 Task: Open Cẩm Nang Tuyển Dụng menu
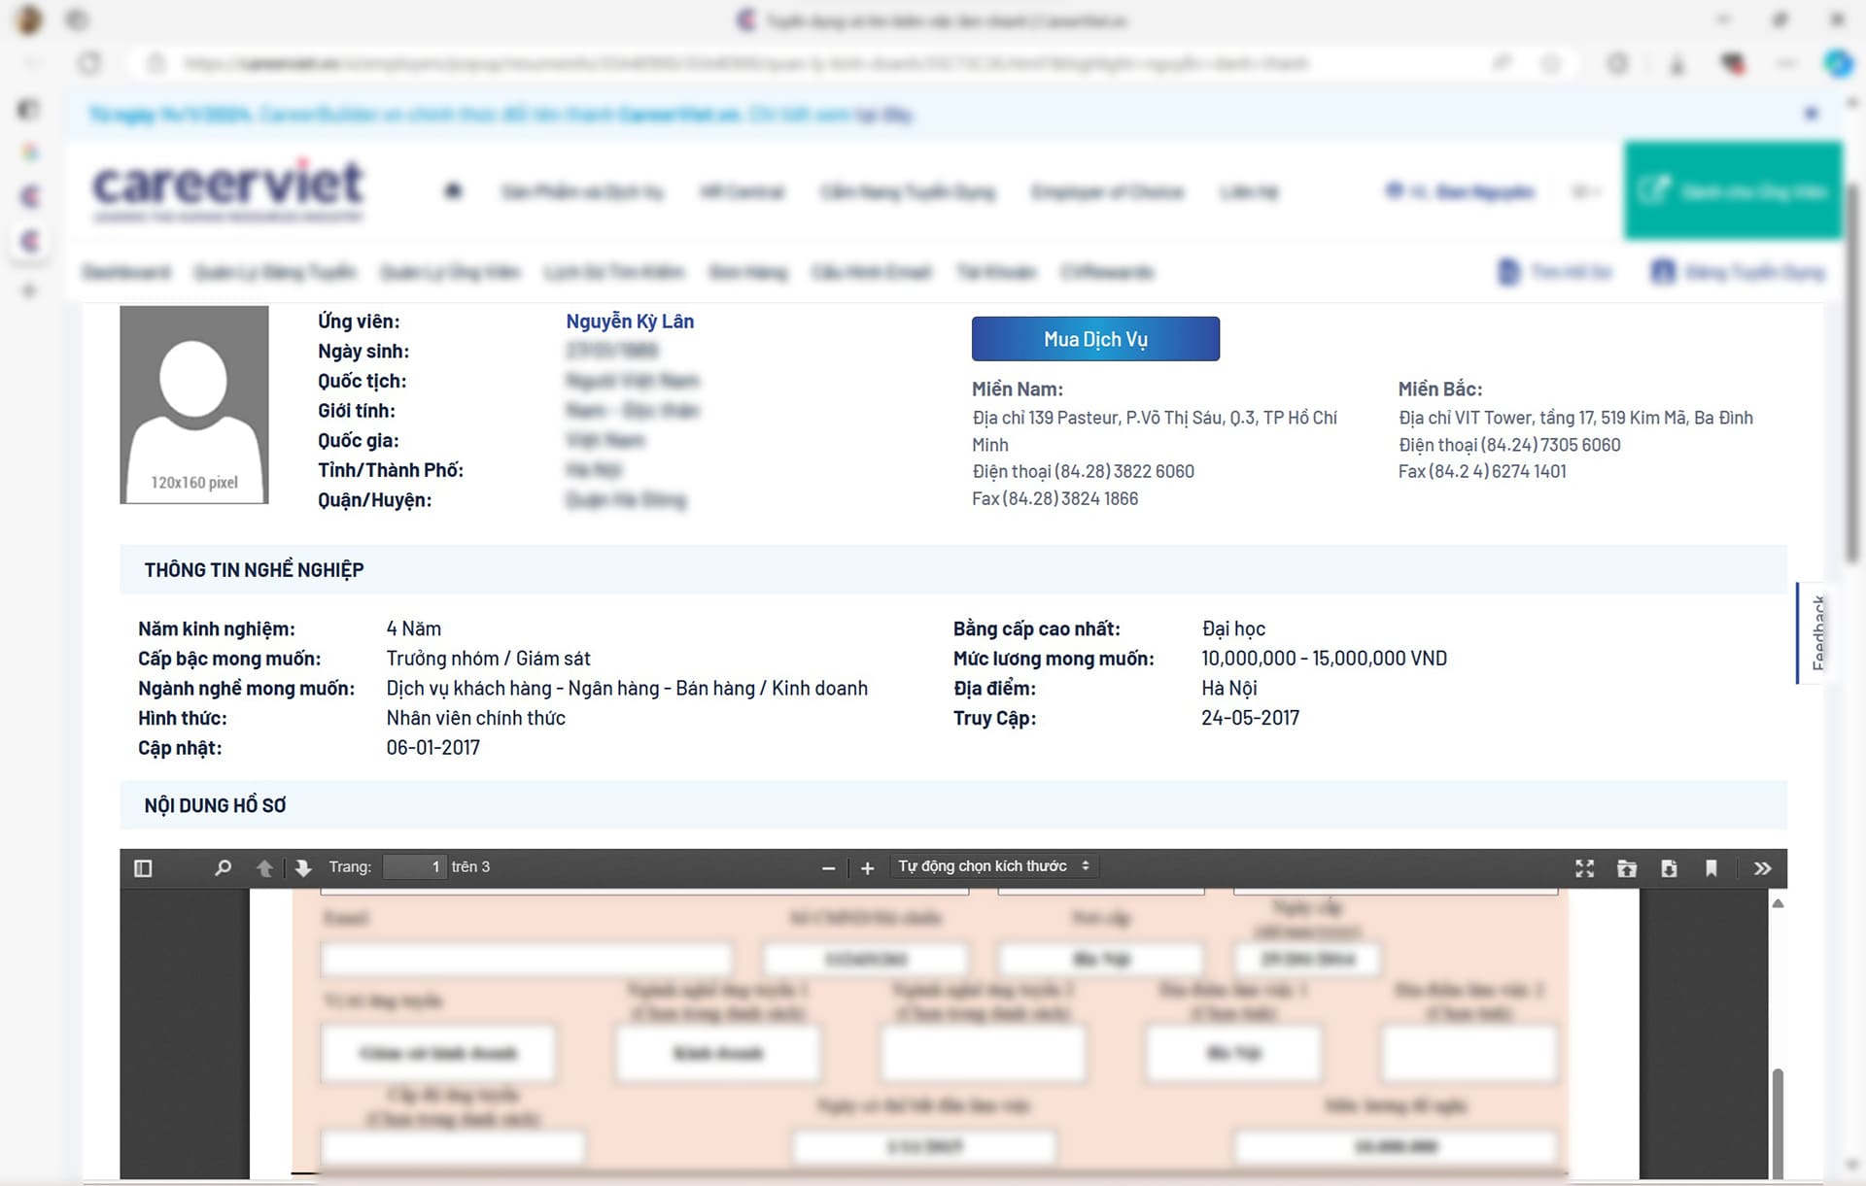[908, 191]
